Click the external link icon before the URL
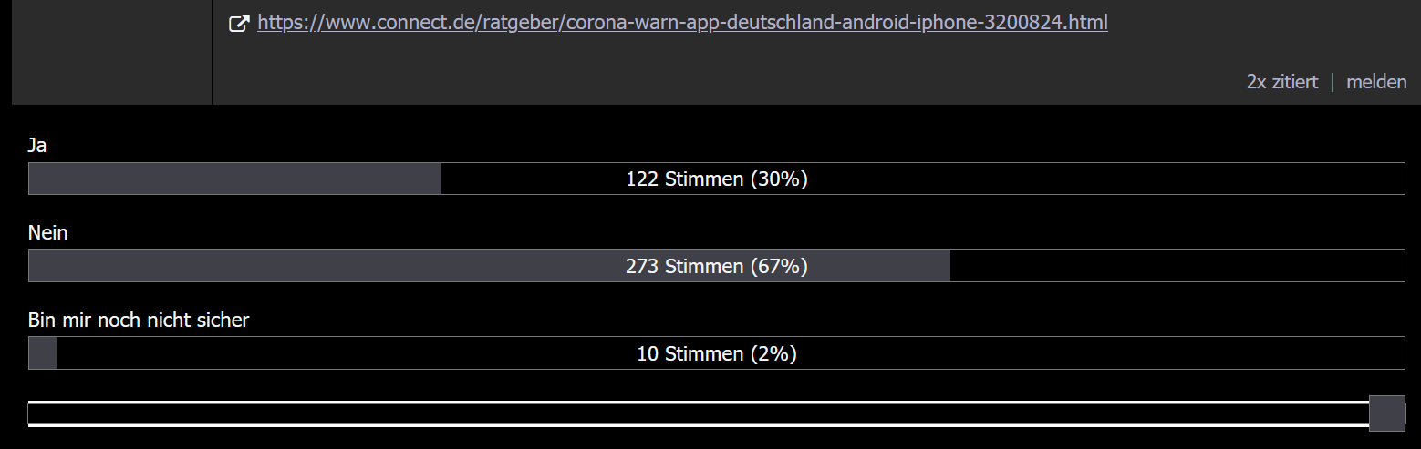This screenshot has width=1421, height=449. coord(238,24)
